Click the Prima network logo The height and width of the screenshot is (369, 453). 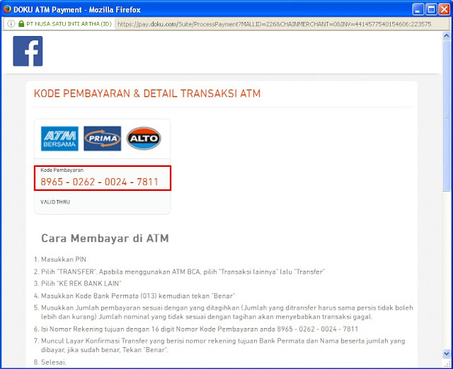click(x=102, y=139)
